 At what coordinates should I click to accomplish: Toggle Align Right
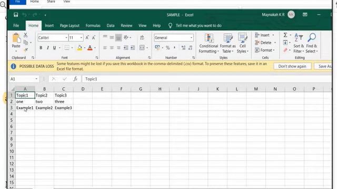click(118, 48)
